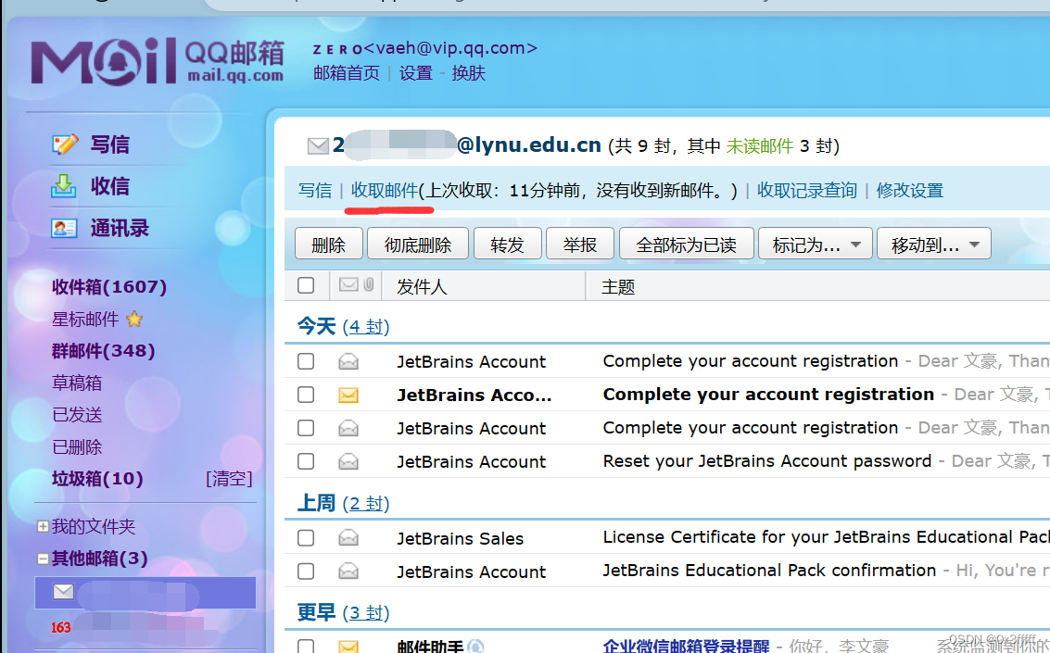Check the third Complete your account registration mail
Image resolution: width=1050 pixels, height=653 pixels.
pyautogui.click(x=306, y=428)
